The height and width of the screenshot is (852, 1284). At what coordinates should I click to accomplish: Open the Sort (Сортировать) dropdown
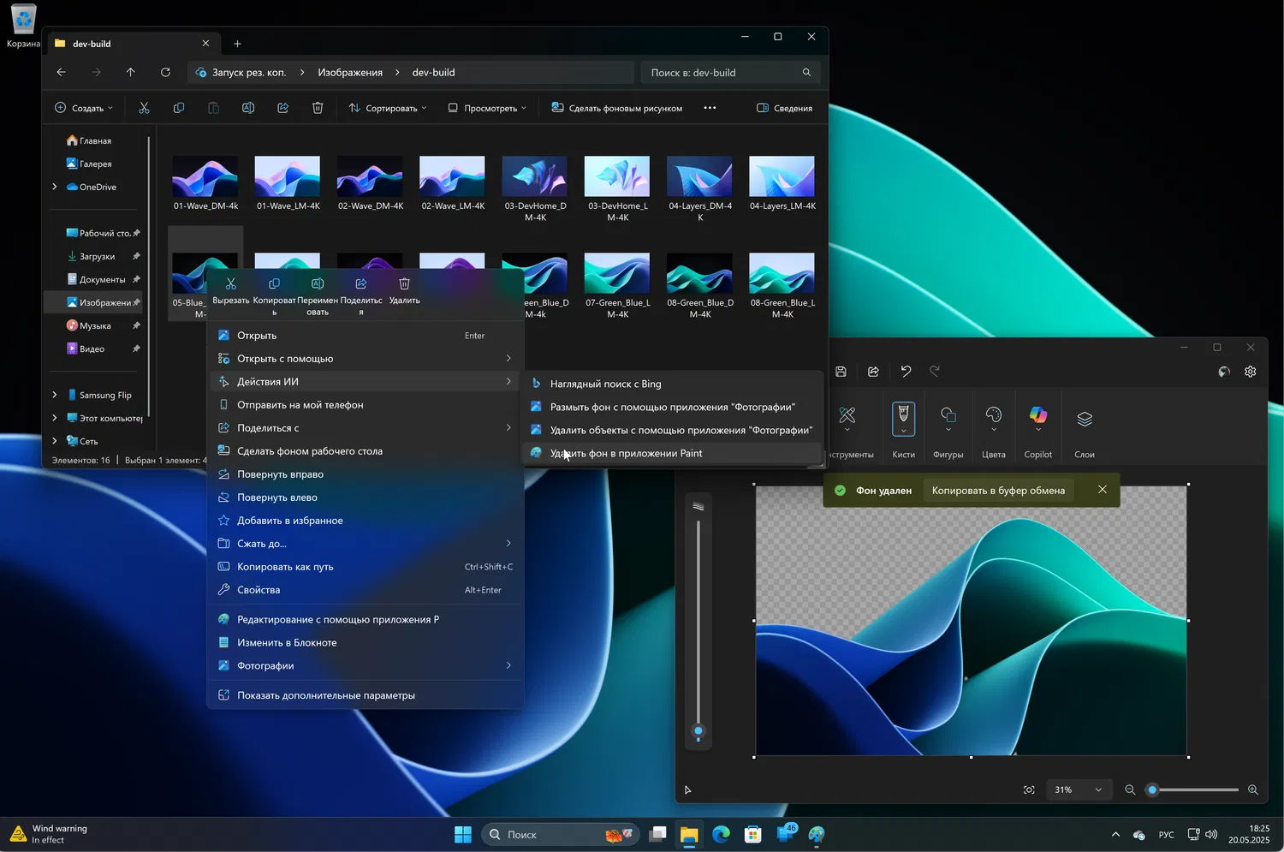point(388,108)
